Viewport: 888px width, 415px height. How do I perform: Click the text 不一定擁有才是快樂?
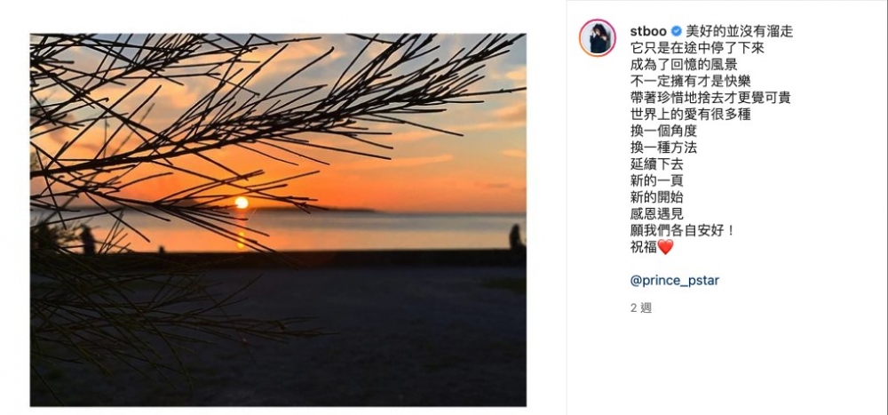click(690, 81)
